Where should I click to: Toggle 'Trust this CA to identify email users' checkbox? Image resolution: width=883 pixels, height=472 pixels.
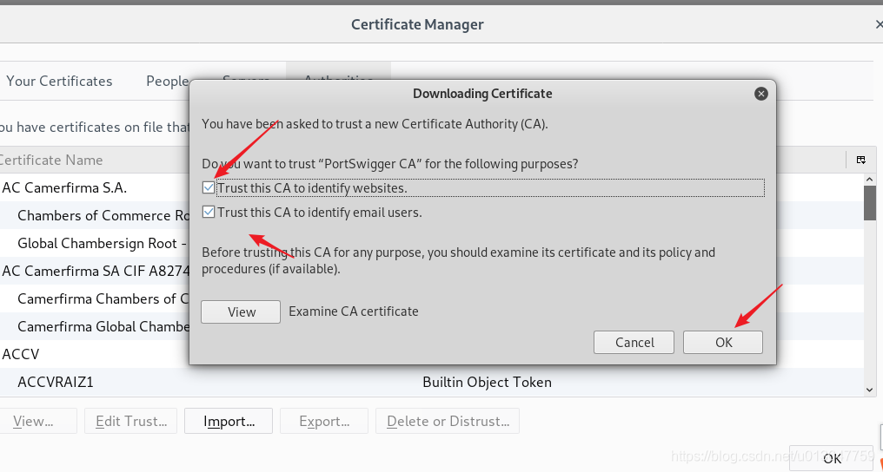(x=209, y=213)
